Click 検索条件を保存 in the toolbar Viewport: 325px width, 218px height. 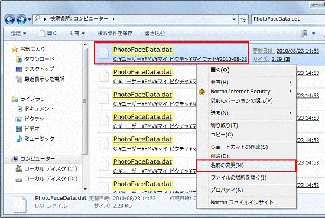pyautogui.click(x=115, y=33)
